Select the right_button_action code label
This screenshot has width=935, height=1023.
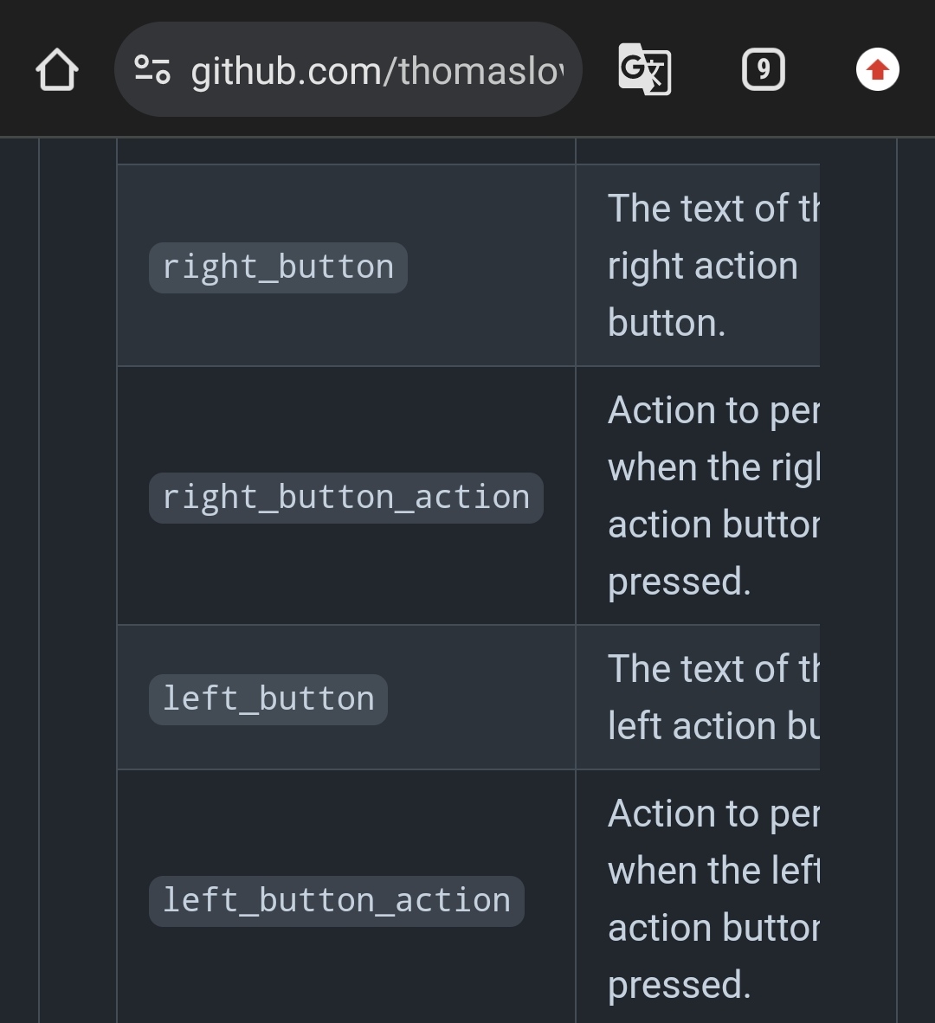tap(345, 498)
